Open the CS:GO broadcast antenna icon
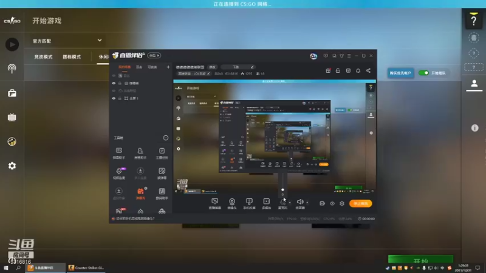 pyautogui.click(x=12, y=69)
